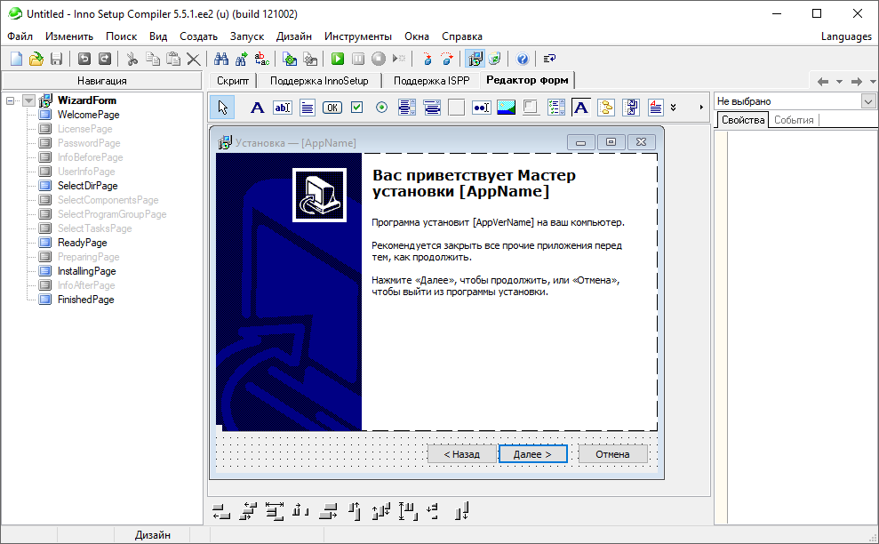This screenshot has width=879, height=544.
Task: Click the Cut scissors icon
Action: (x=132, y=59)
